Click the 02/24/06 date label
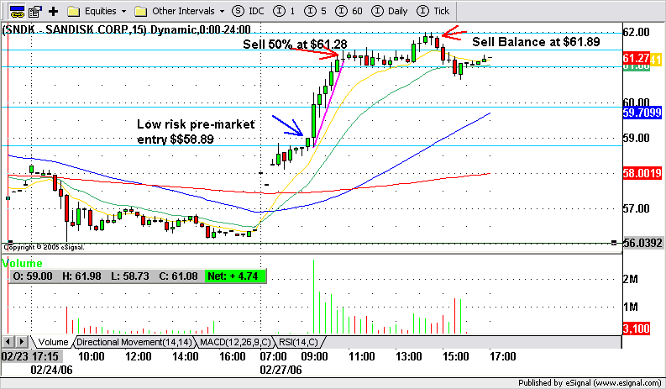The width and height of the screenshot is (666, 389). (x=51, y=370)
